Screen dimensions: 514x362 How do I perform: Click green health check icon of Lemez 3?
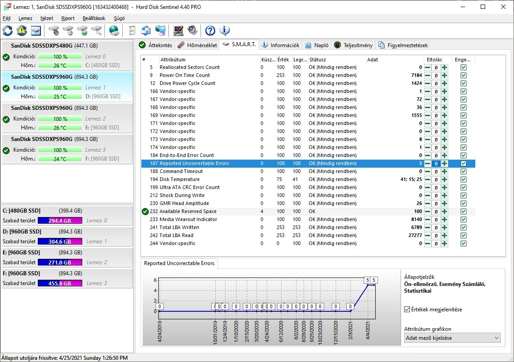(6, 150)
